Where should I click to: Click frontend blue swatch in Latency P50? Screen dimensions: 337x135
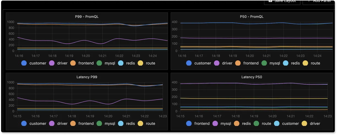click(x=189, y=123)
